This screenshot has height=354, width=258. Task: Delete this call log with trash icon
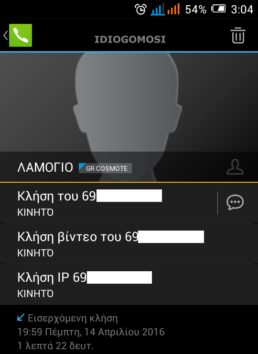tap(238, 35)
